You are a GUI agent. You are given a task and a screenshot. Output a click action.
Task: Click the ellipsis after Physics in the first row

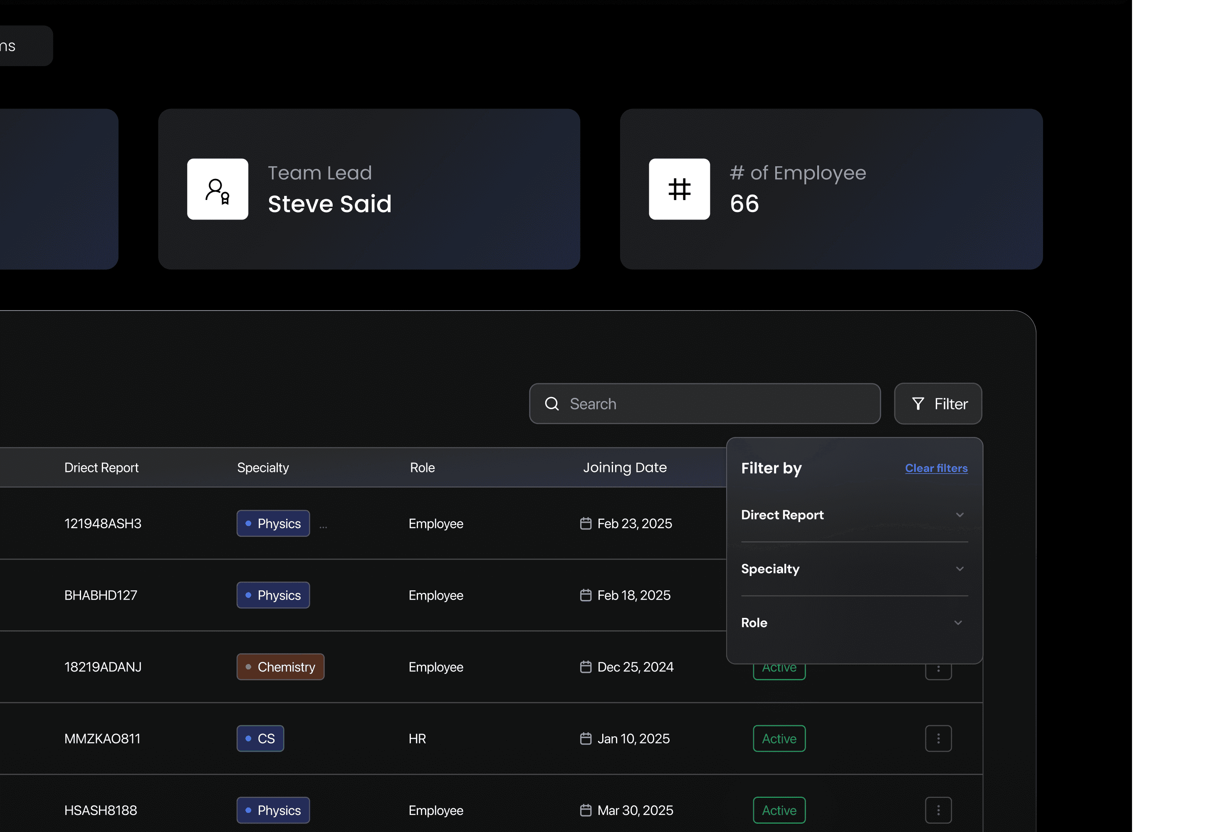point(323,526)
